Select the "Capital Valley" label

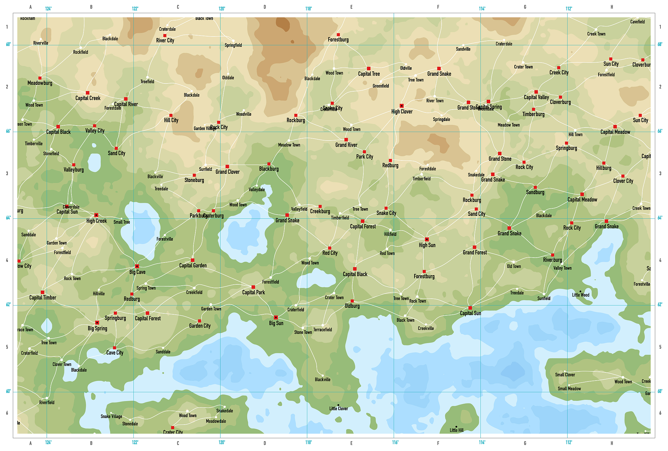point(536,97)
